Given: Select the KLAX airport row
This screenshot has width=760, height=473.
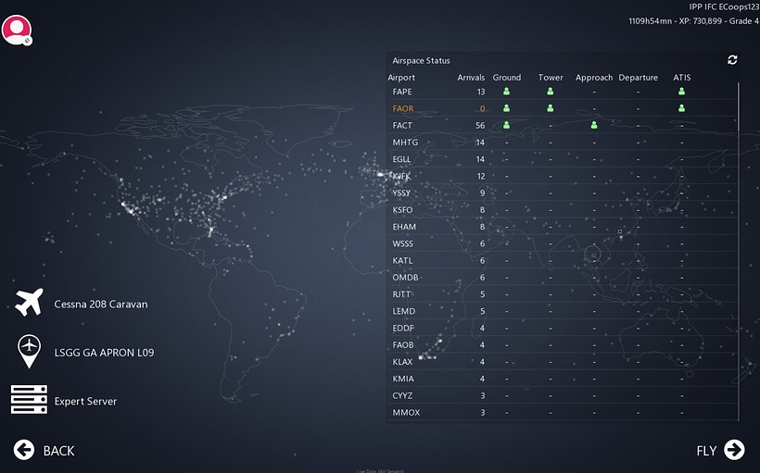Looking at the screenshot, I should coord(563,362).
